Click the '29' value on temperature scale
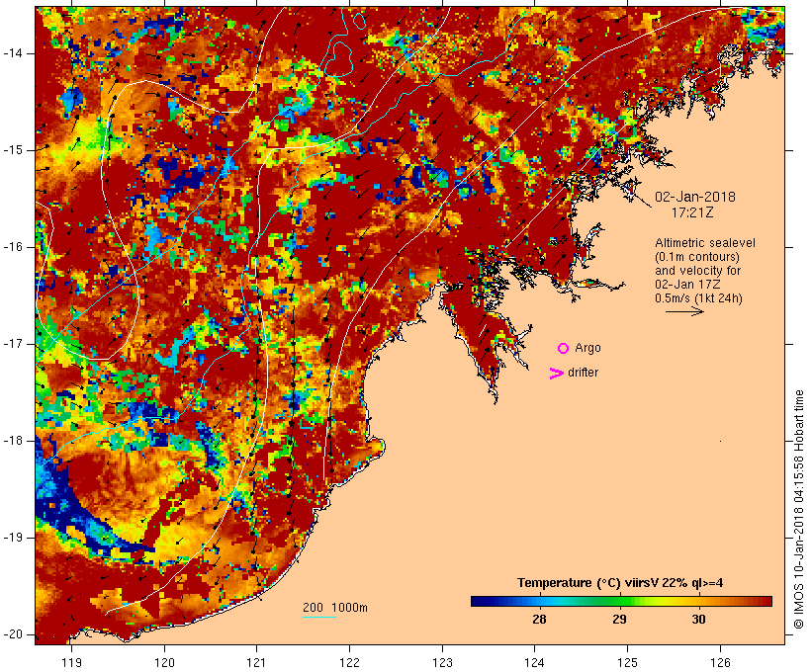811x672 pixels. point(619,620)
